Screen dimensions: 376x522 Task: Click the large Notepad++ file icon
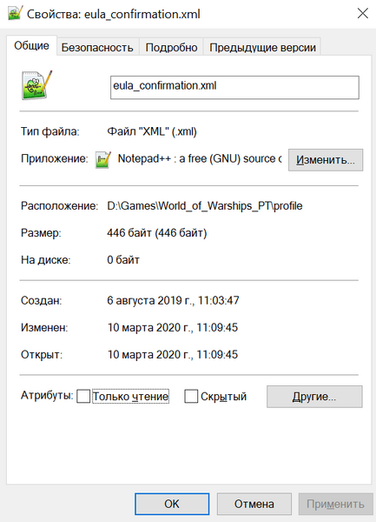click(x=36, y=85)
